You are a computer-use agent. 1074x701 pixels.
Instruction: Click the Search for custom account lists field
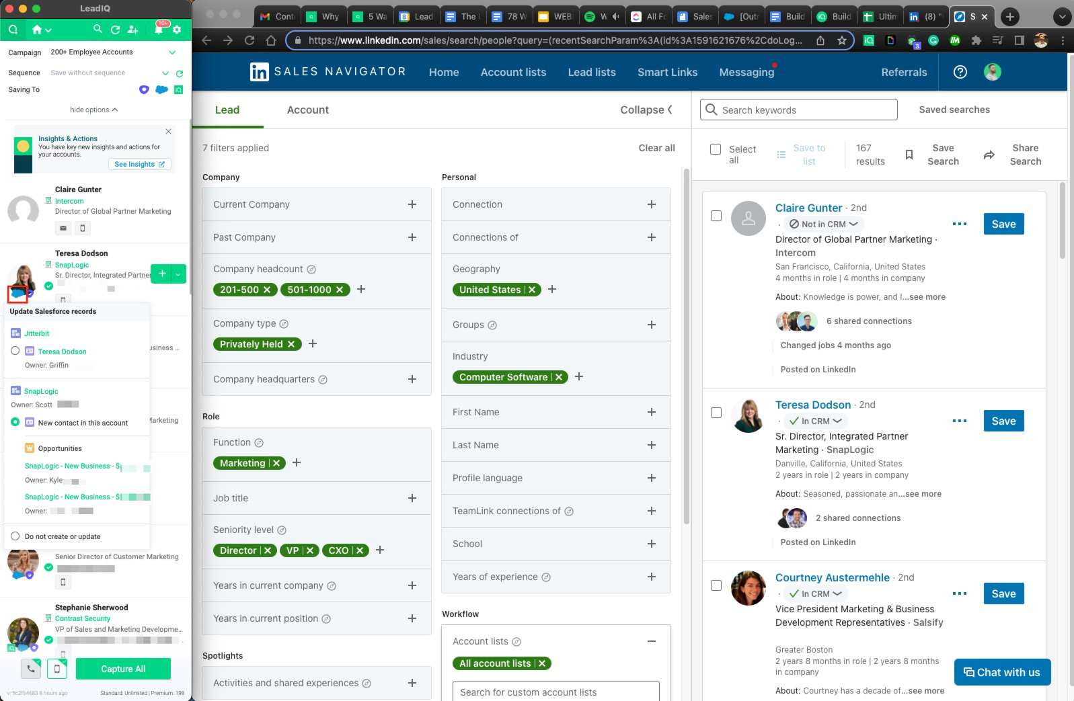pos(556,692)
